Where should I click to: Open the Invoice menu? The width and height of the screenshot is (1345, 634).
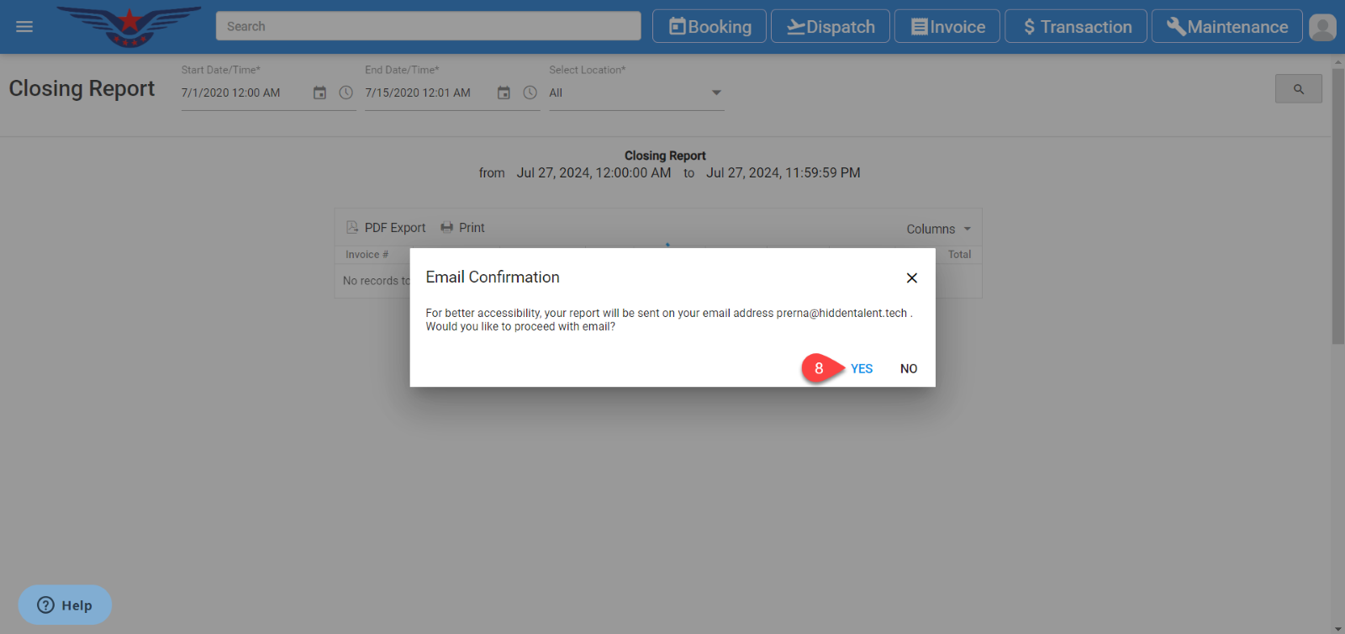pyautogui.click(x=947, y=27)
